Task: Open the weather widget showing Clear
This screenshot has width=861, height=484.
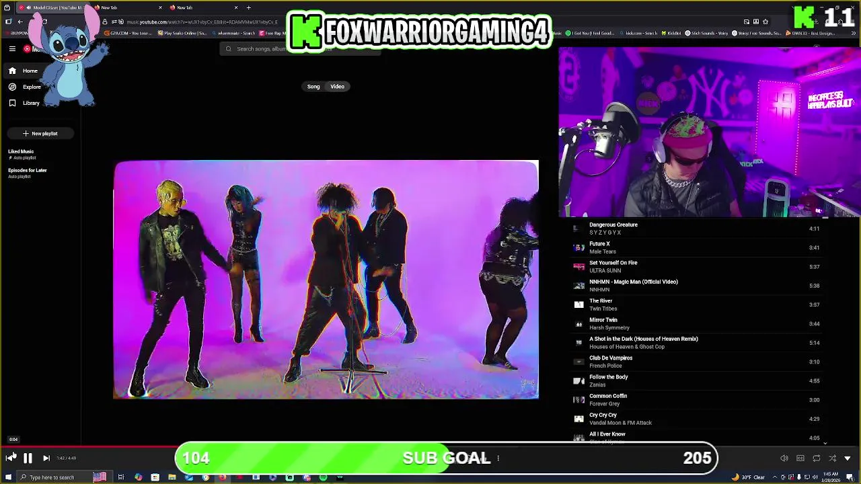Action: point(749,477)
